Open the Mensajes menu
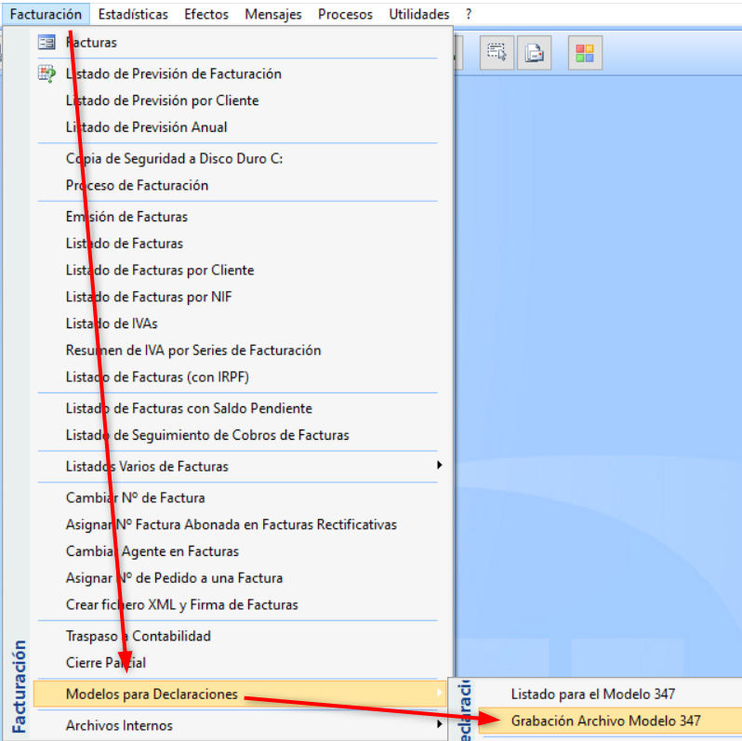The height and width of the screenshot is (741, 742). 273,14
